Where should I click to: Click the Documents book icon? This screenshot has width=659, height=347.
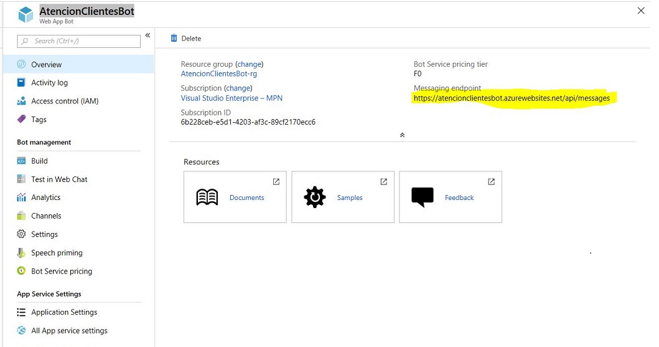207,197
